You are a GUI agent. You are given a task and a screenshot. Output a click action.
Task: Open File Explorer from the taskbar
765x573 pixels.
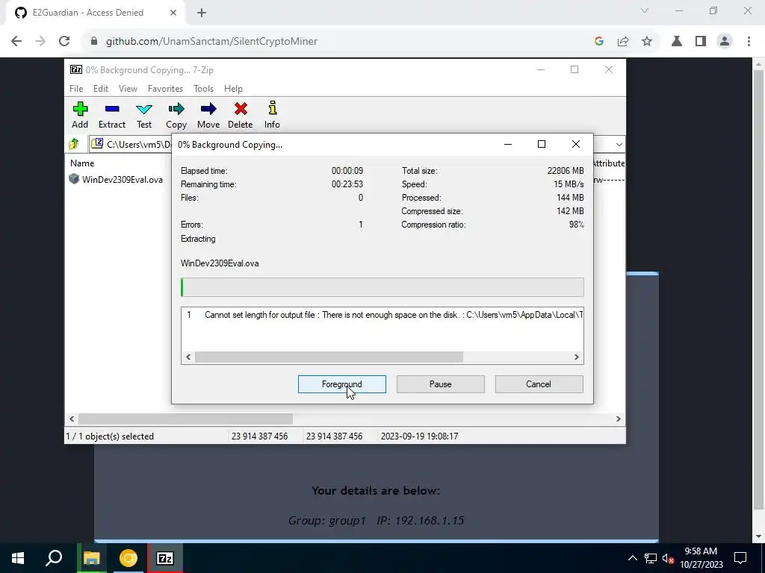pos(92,558)
